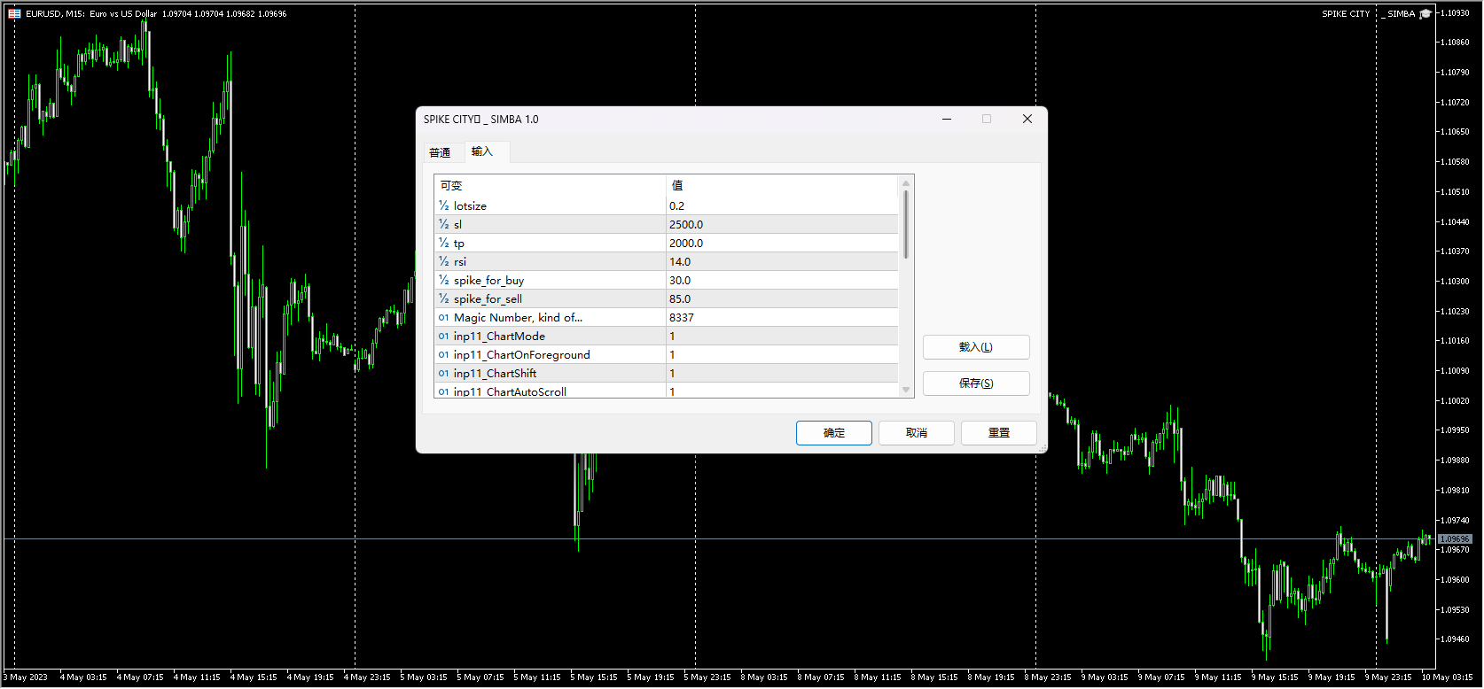Click the lotsize double-type icon

pyautogui.click(x=443, y=205)
